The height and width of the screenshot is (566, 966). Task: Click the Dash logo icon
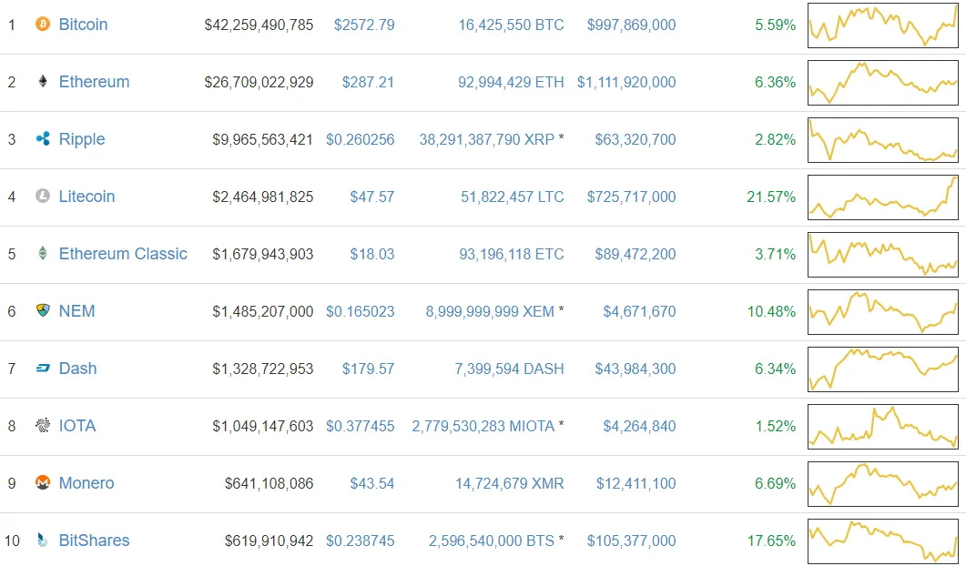click(43, 369)
